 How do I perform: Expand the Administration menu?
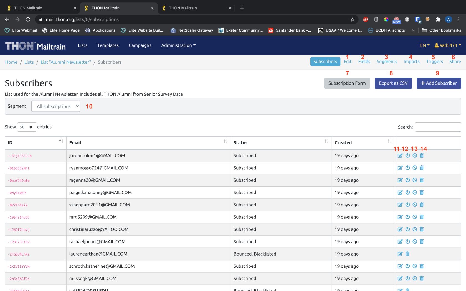(x=178, y=45)
